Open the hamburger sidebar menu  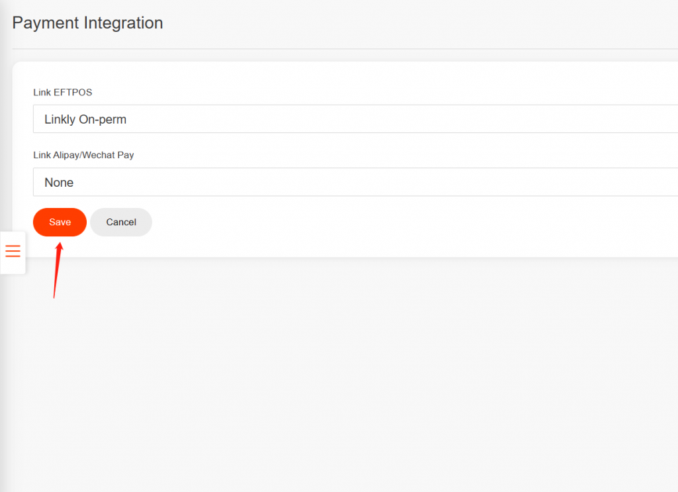click(13, 252)
